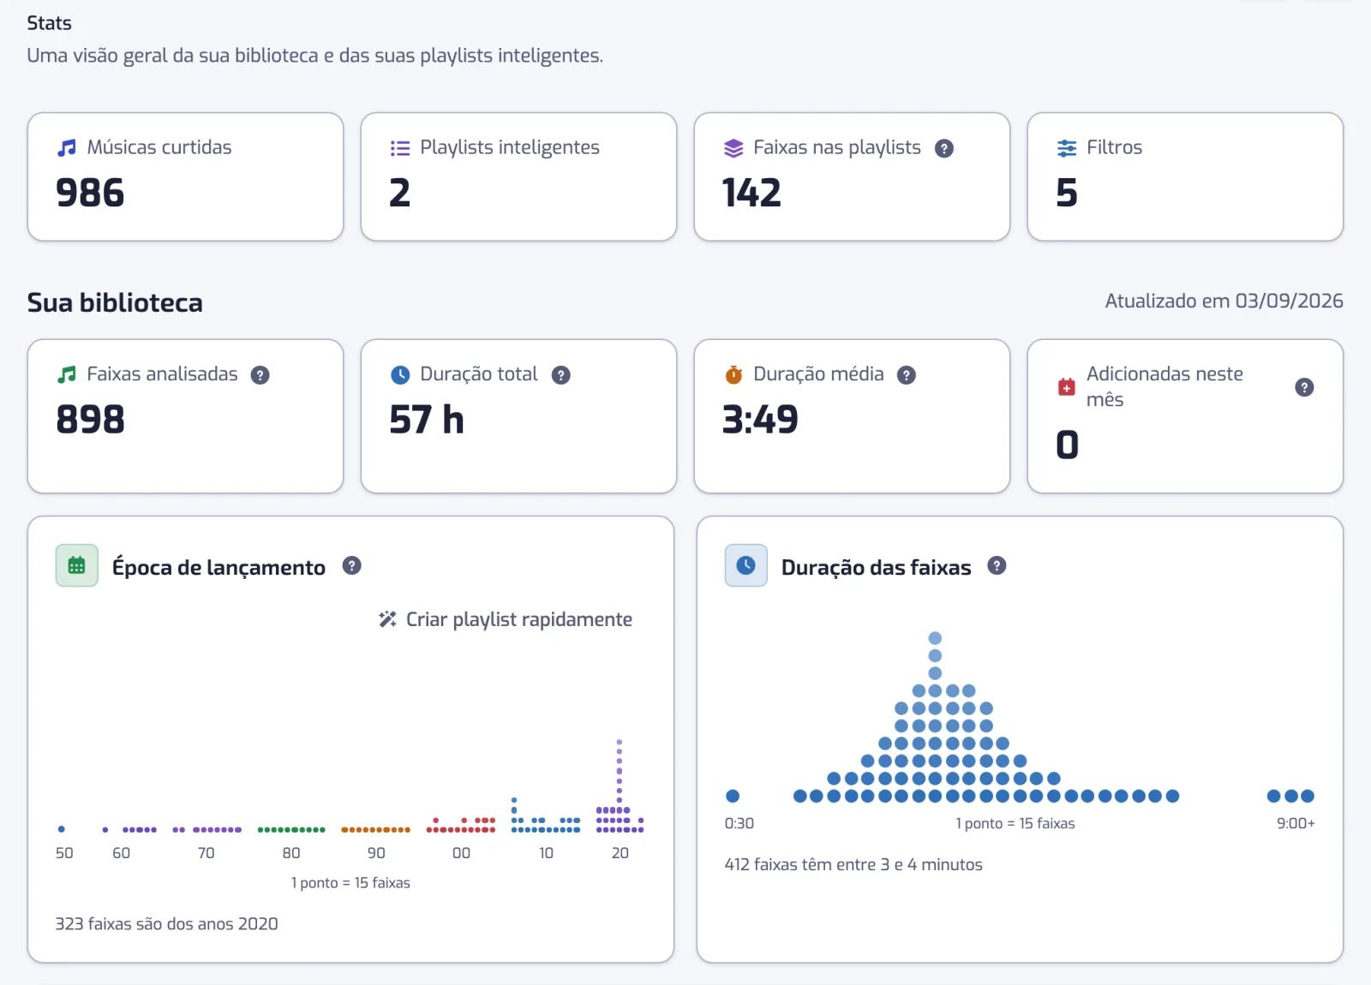This screenshot has height=985, width=1371.
Task: Click the Duração das faixas chart title
Action: (x=877, y=567)
